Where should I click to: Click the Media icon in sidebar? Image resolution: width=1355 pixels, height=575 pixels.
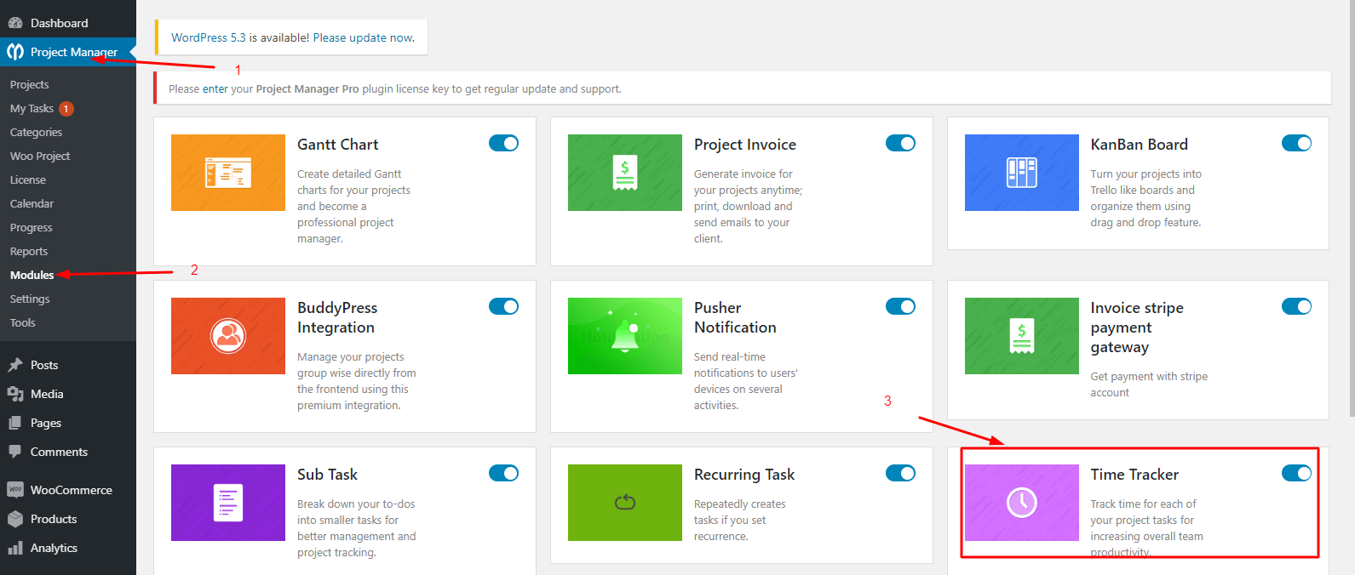(15, 394)
